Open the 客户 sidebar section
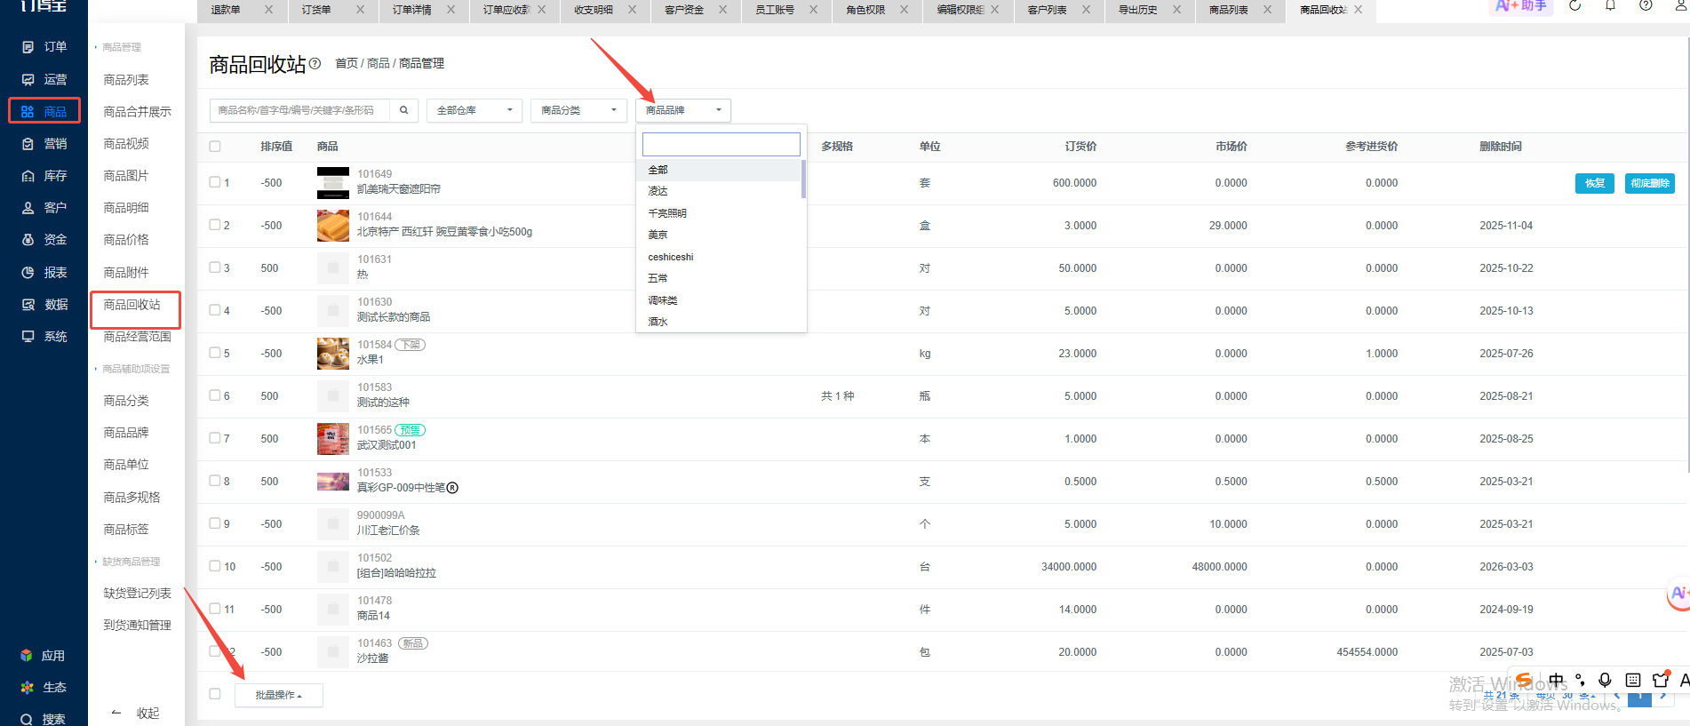 [x=44, y=208]
